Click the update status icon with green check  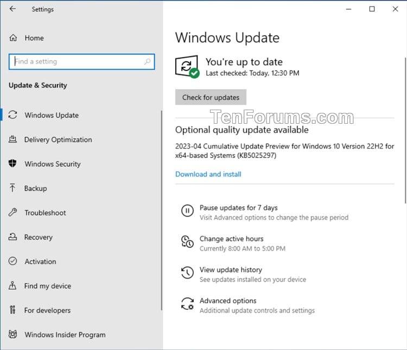(187, 67)
